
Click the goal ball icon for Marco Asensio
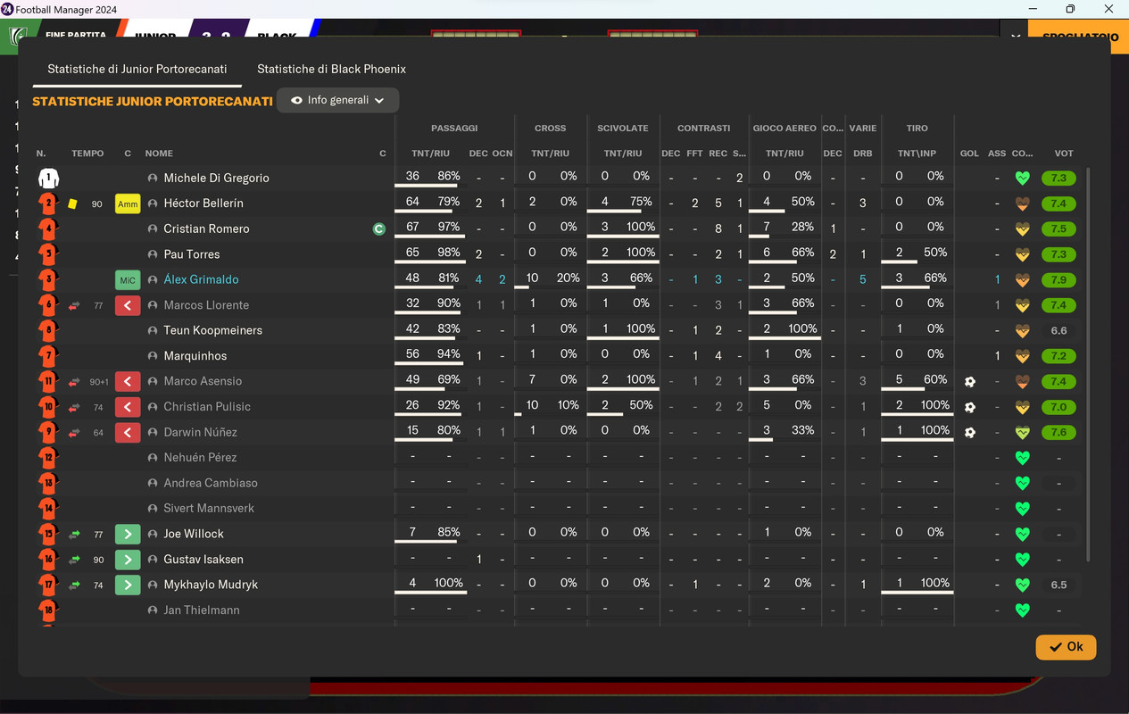969,381
